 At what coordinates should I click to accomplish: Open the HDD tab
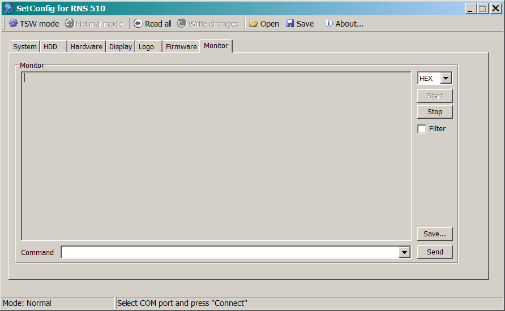click(53, 46)
